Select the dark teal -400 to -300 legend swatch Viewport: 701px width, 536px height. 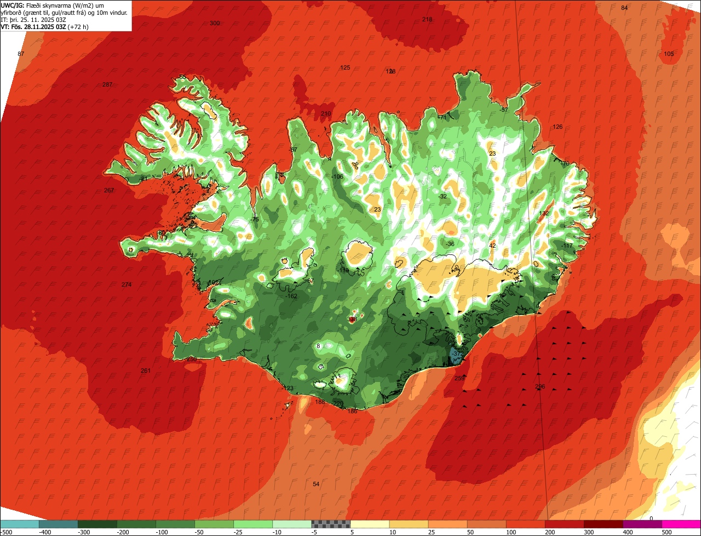[58, 524]
